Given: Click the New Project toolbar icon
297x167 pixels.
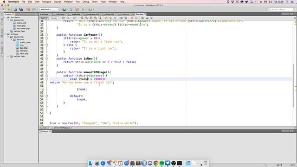Looking at the screenshot, I should (x=10, y=9).
